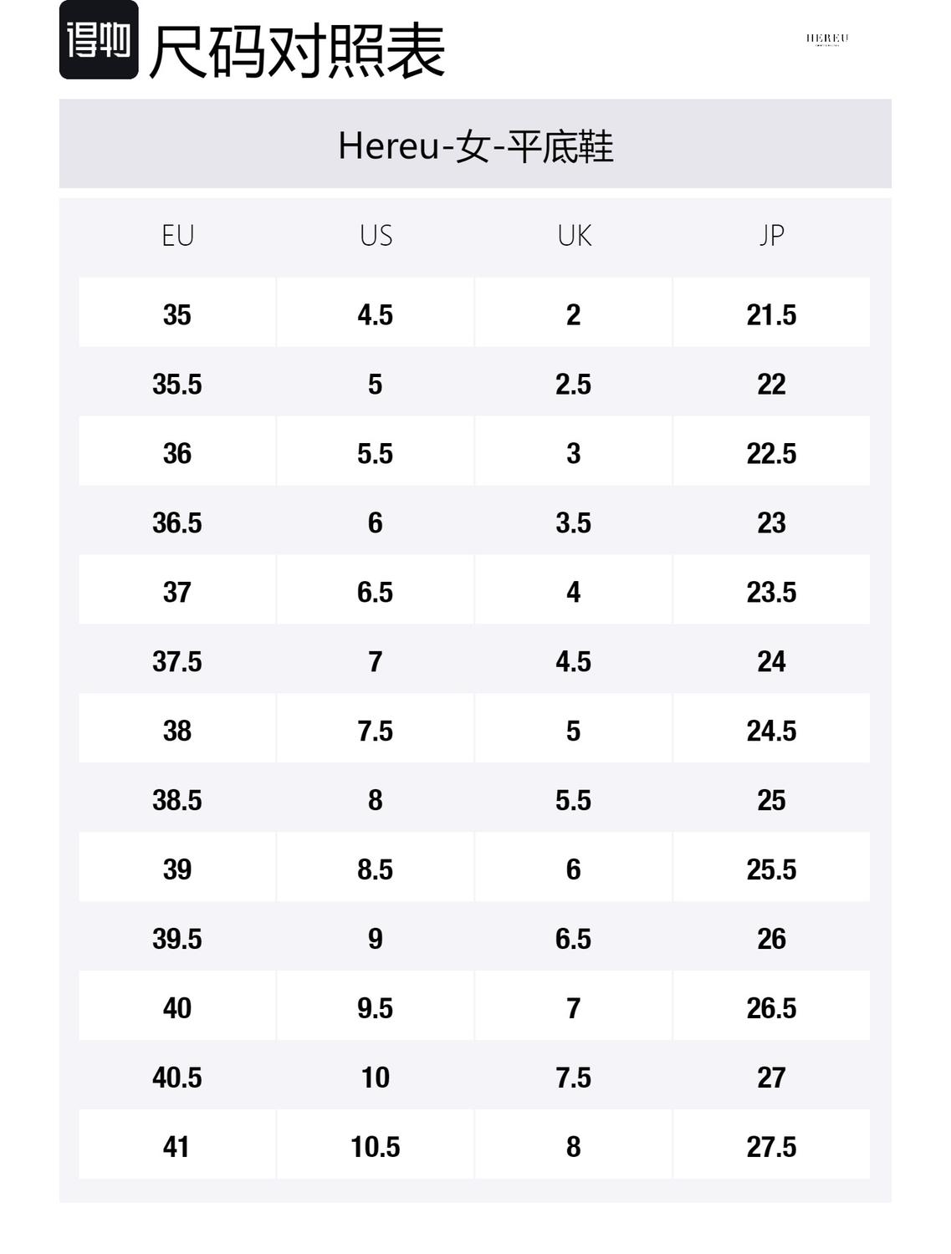The height and width of the screenshot is (1254, 951).
Task: Click the EU column header
Action: coord(177,236)
